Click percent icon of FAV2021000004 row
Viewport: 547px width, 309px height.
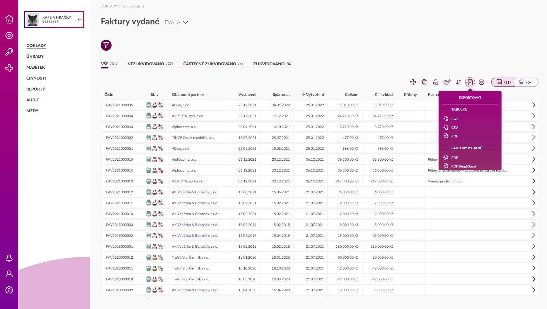tap(161, 116)
